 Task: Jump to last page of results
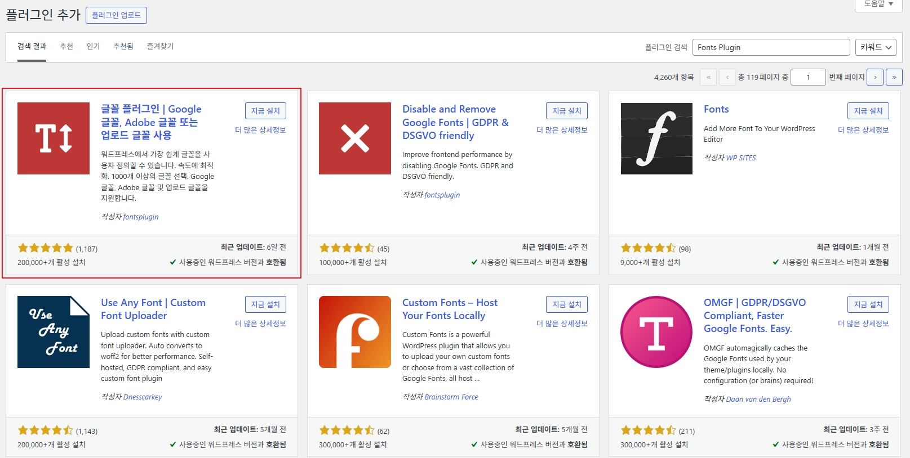(x=894, y=77)
